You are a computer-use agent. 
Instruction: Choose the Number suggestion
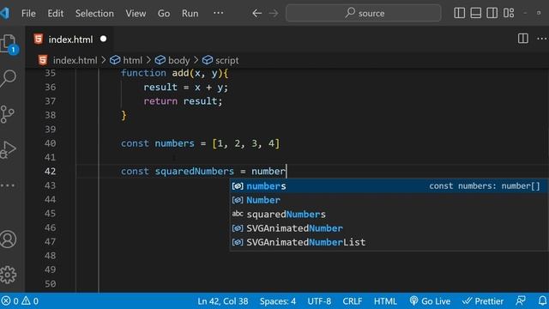(x=389, y=200)
